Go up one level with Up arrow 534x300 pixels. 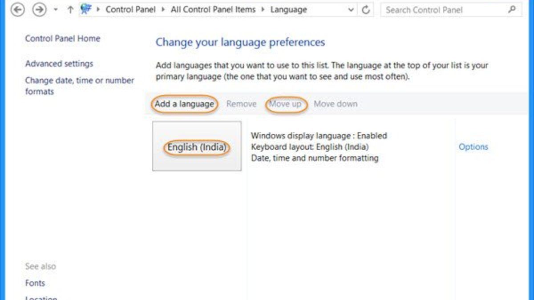pyautogui.click(x=70, y=10)
